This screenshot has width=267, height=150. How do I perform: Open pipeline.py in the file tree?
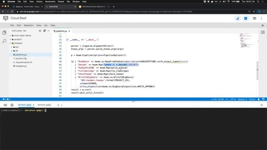tap(21, 55)
